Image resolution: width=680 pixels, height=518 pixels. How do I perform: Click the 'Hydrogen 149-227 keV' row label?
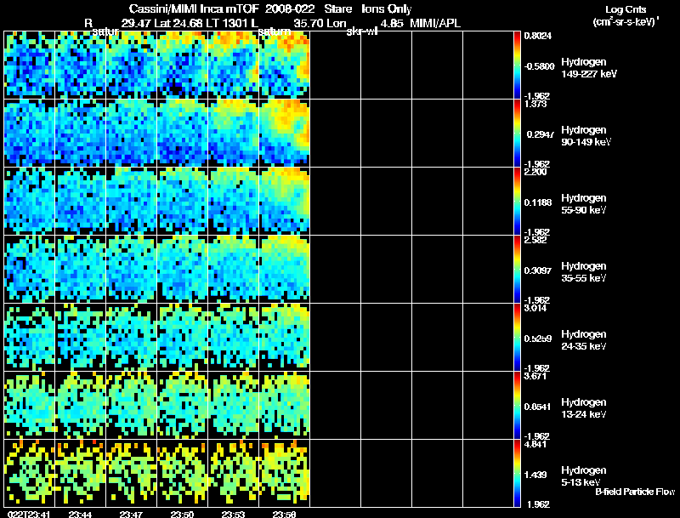pos(589,68)
